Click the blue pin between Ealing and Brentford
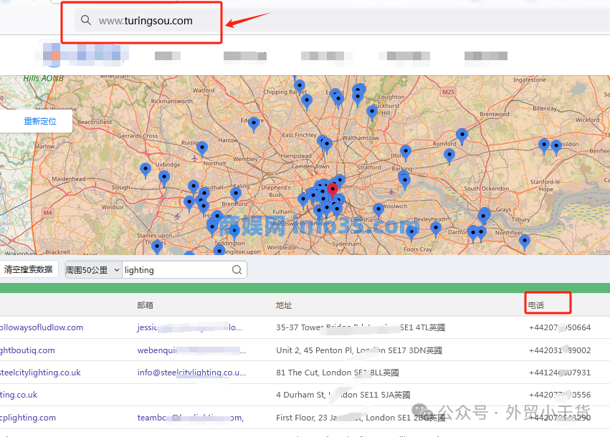610x437 pixels. click(235, 194)
